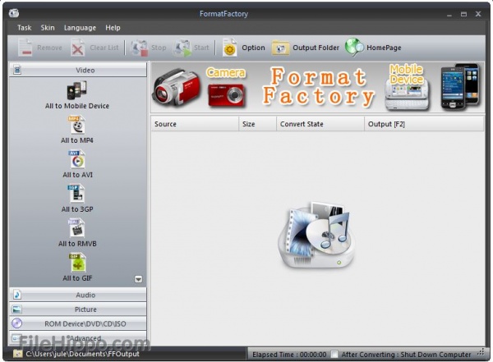493x362 pixels.
Task: Click the Elapsed Time : 00:00:00 readout
Action: pyautogui.click(x=289, y=355)
